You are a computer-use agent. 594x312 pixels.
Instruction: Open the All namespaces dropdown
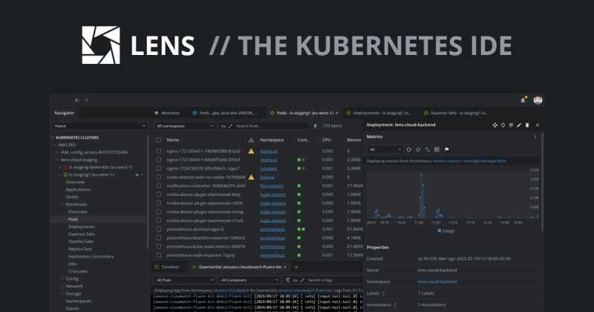click(x=186, y=126)
